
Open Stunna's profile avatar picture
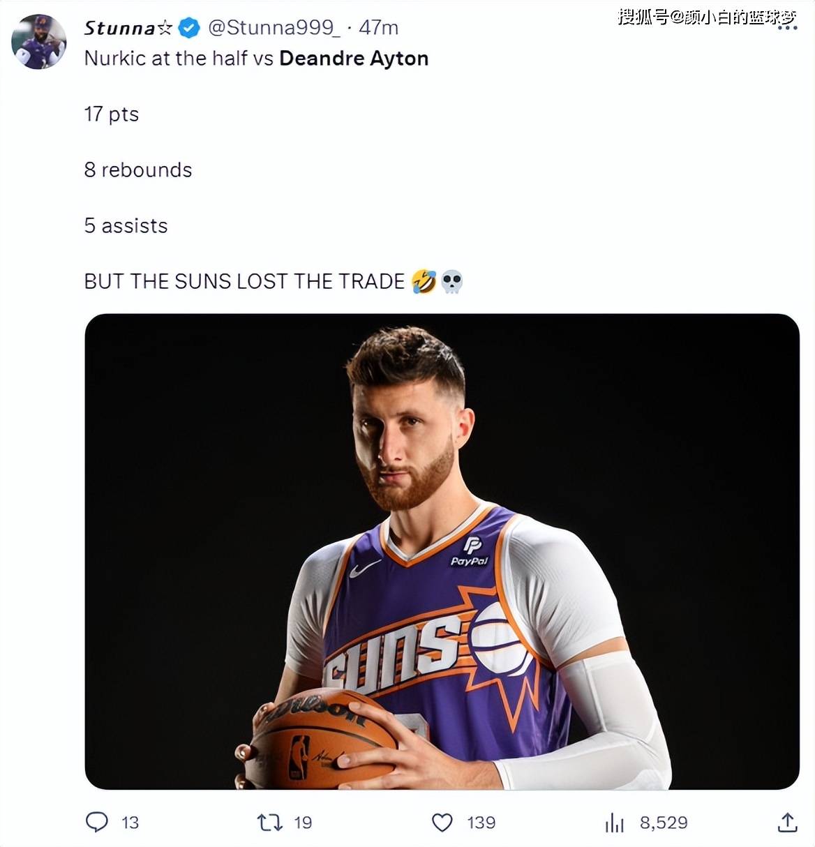coord(39,41)
